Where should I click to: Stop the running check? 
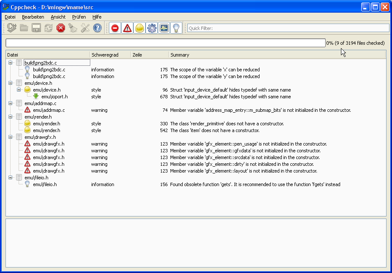60,28
